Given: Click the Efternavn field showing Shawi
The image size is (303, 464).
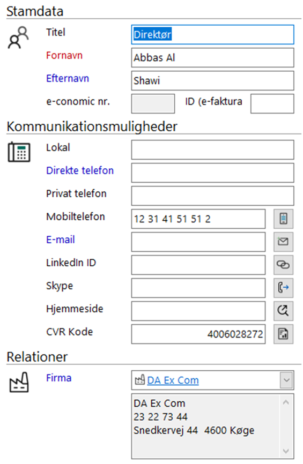Looking at the screenshot, I should [213, 80].
